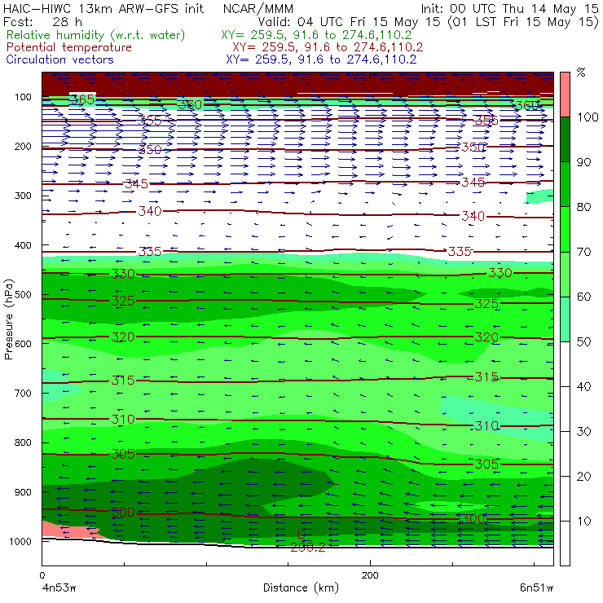Viewport: 603px width, 603px height.
Task: Click the 'Distance (km)' horizontal axis title
Action: point(301,588)
